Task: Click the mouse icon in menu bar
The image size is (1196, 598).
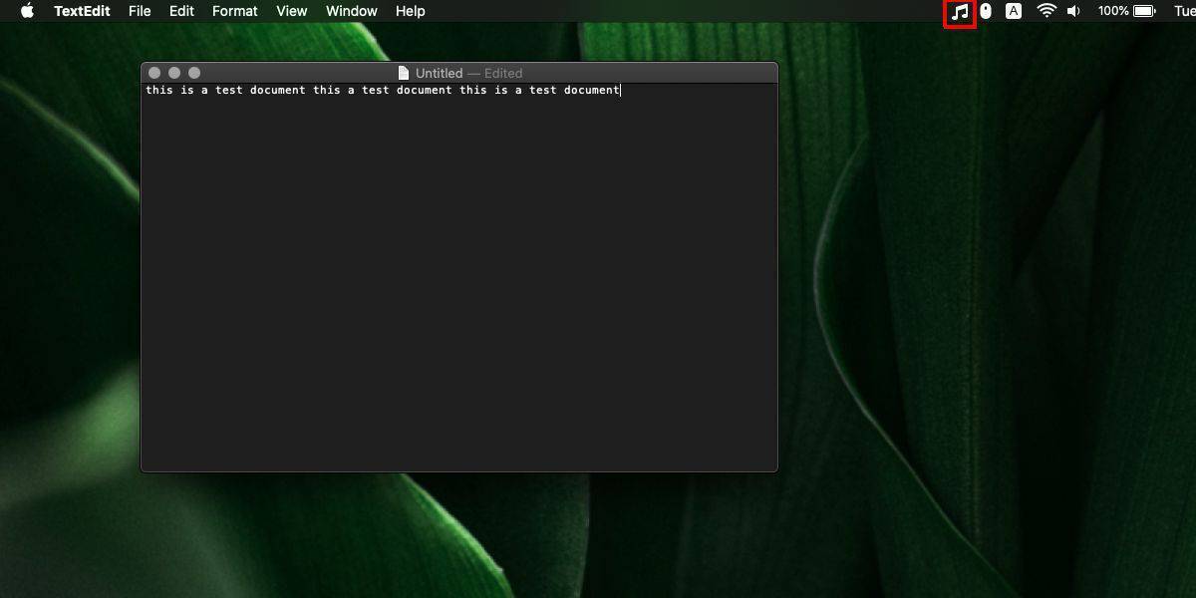Action: pos(986,11)
